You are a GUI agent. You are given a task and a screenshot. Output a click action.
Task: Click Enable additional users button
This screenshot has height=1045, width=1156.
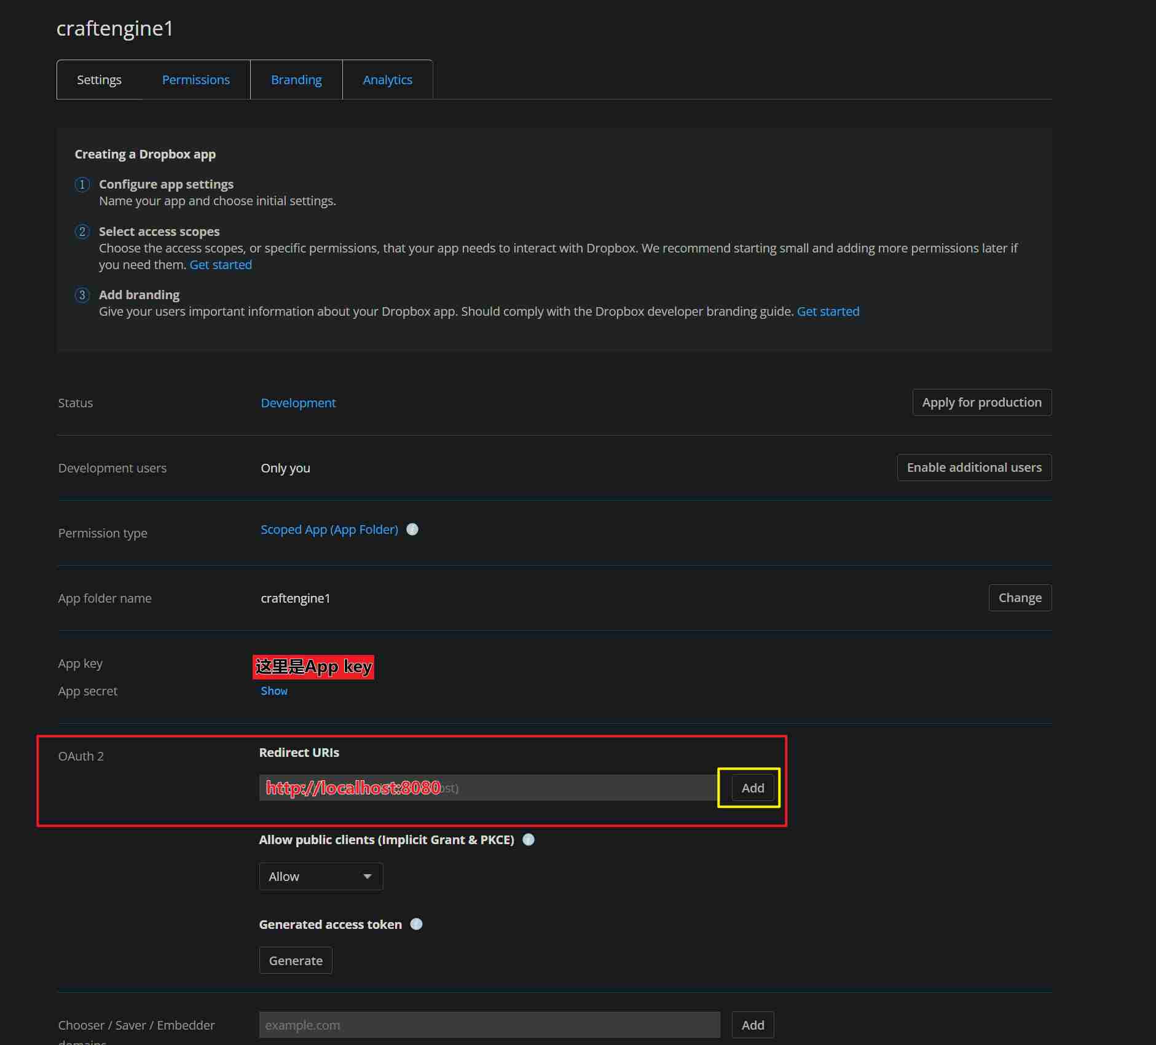pos(974,468)
